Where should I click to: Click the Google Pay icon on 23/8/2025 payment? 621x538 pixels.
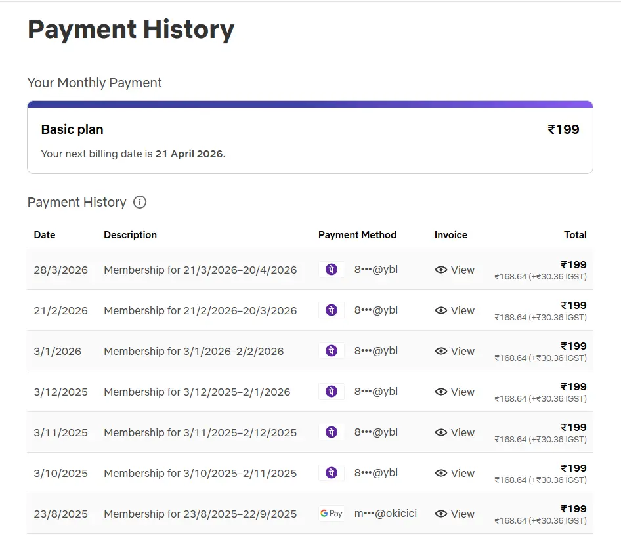(332, 514)
